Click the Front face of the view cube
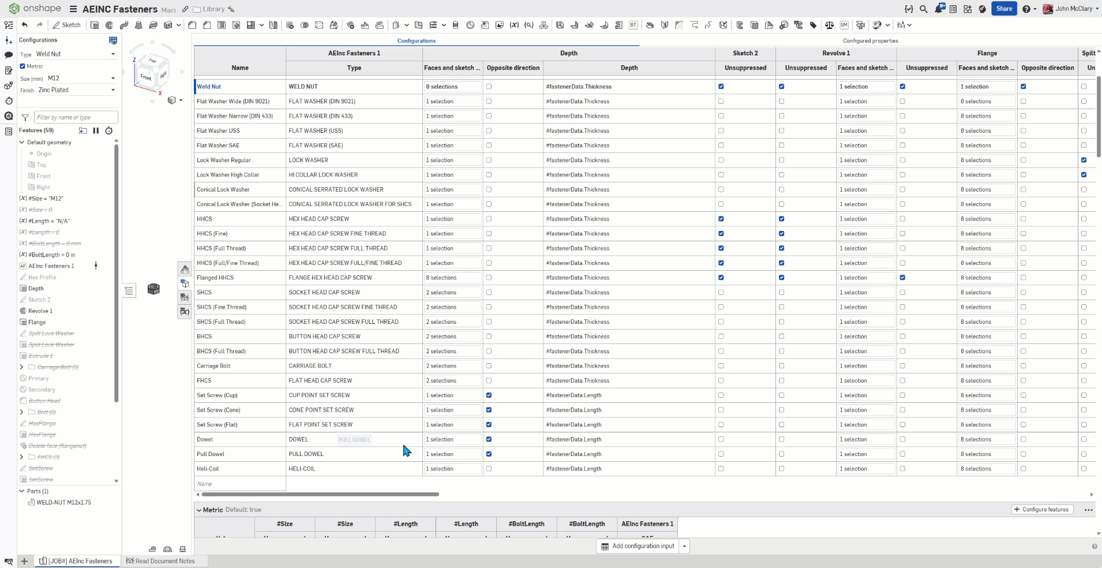 145,77
